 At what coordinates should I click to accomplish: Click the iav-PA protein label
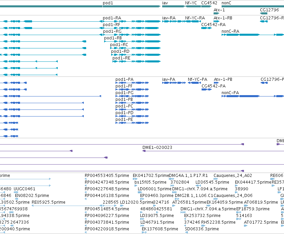pos(169,79)
